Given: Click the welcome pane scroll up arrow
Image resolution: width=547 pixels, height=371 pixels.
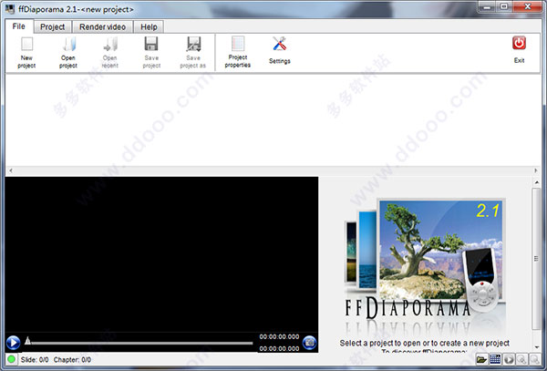Looking at the screenshot, I should [537, 182].
